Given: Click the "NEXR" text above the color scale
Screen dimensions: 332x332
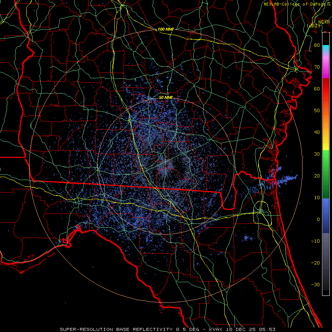Looking at the screenshot, I should click(x=324, y=22).
